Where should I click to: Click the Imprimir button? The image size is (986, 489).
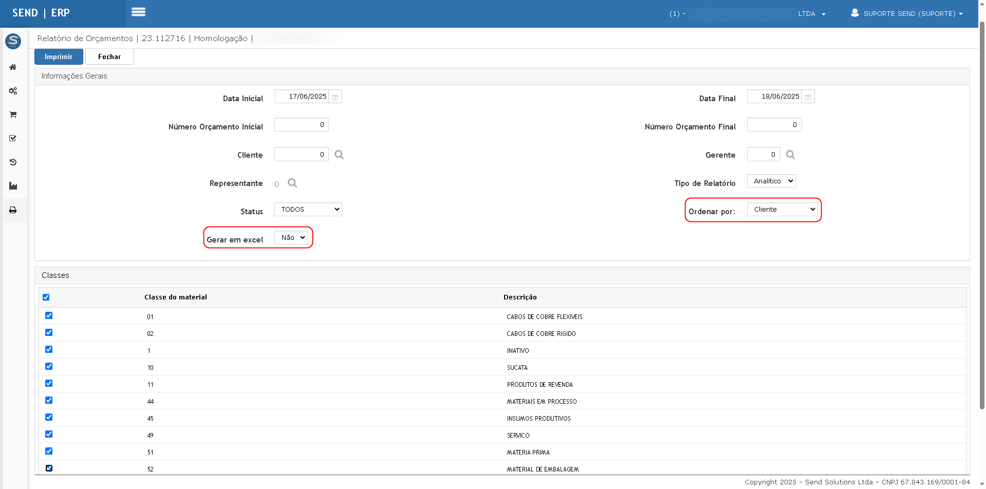pos(59,57)
